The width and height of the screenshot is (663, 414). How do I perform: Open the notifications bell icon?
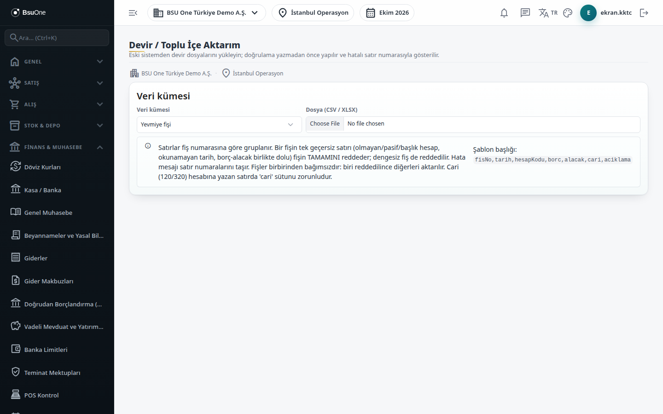pos(504,13)
